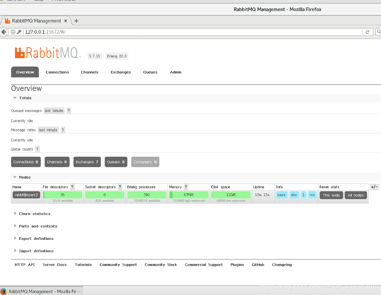Open the Admin tab
Screen dimensions: 381x295
pyautogui.click(x=176, y=72)
